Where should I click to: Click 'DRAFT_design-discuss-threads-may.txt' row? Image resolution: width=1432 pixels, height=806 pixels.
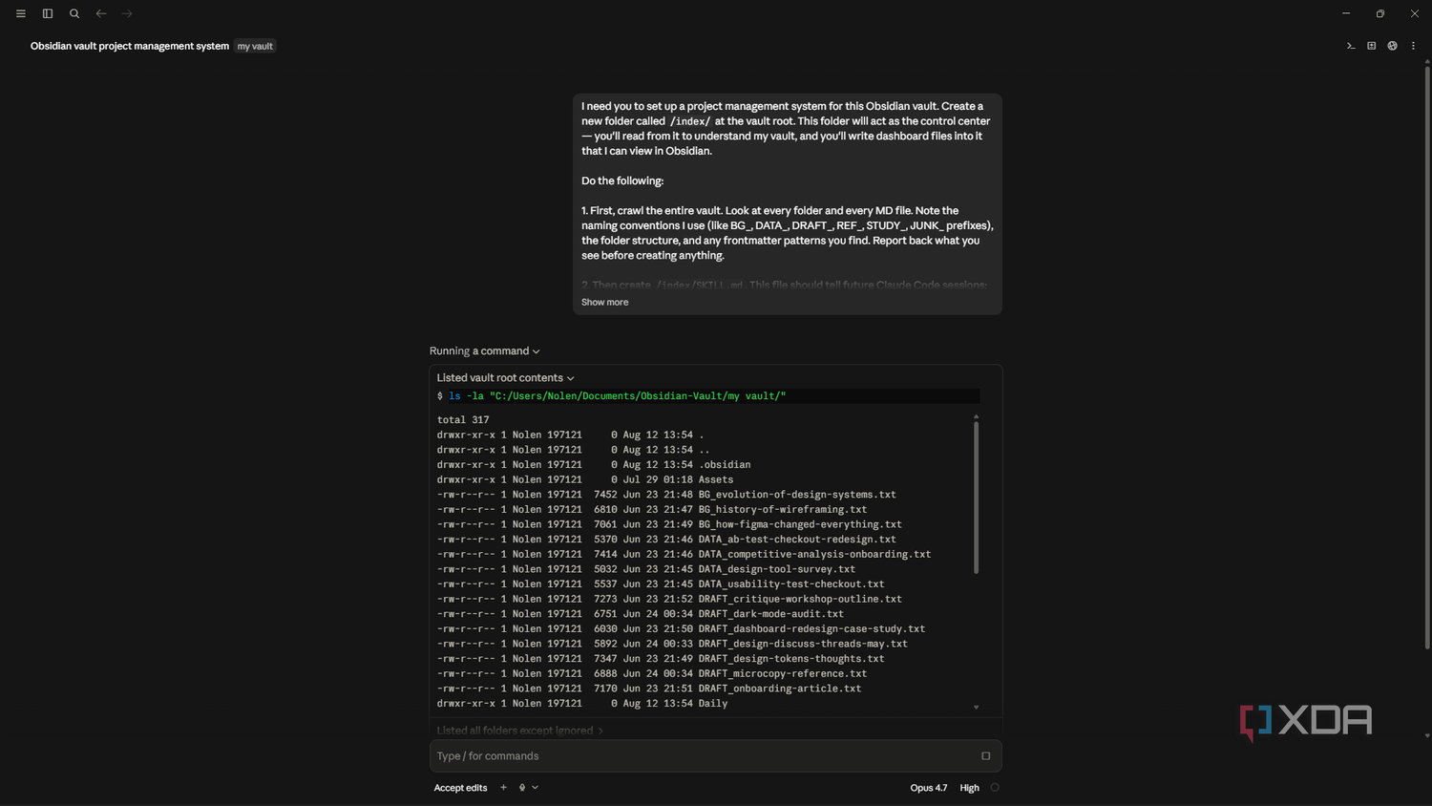click(672, 645)
